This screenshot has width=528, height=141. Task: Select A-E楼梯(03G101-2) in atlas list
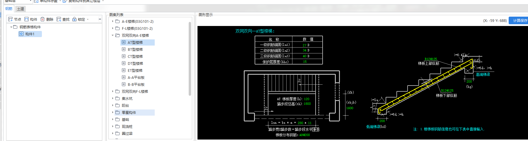tap(138, 21)
